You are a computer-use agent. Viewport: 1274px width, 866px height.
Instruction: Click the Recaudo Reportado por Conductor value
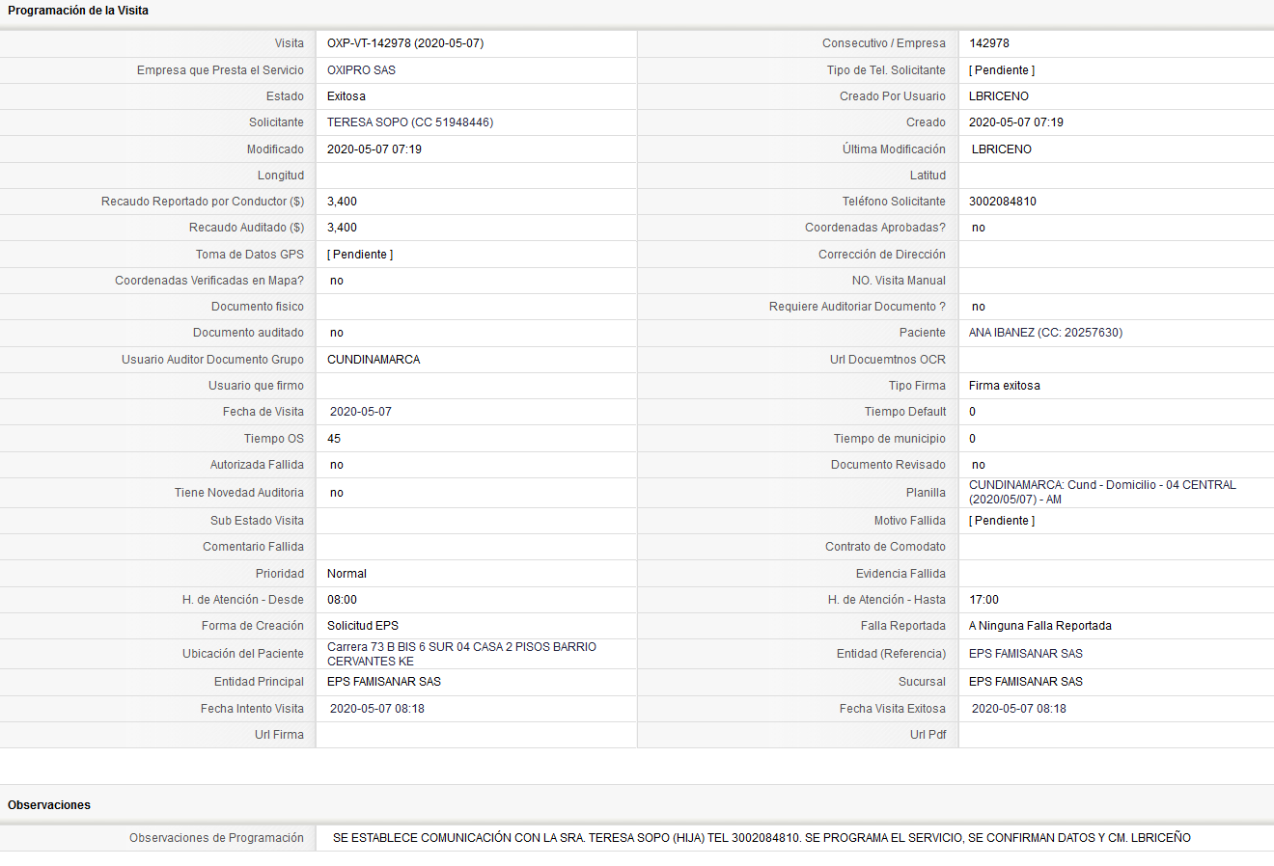point(342,202)
